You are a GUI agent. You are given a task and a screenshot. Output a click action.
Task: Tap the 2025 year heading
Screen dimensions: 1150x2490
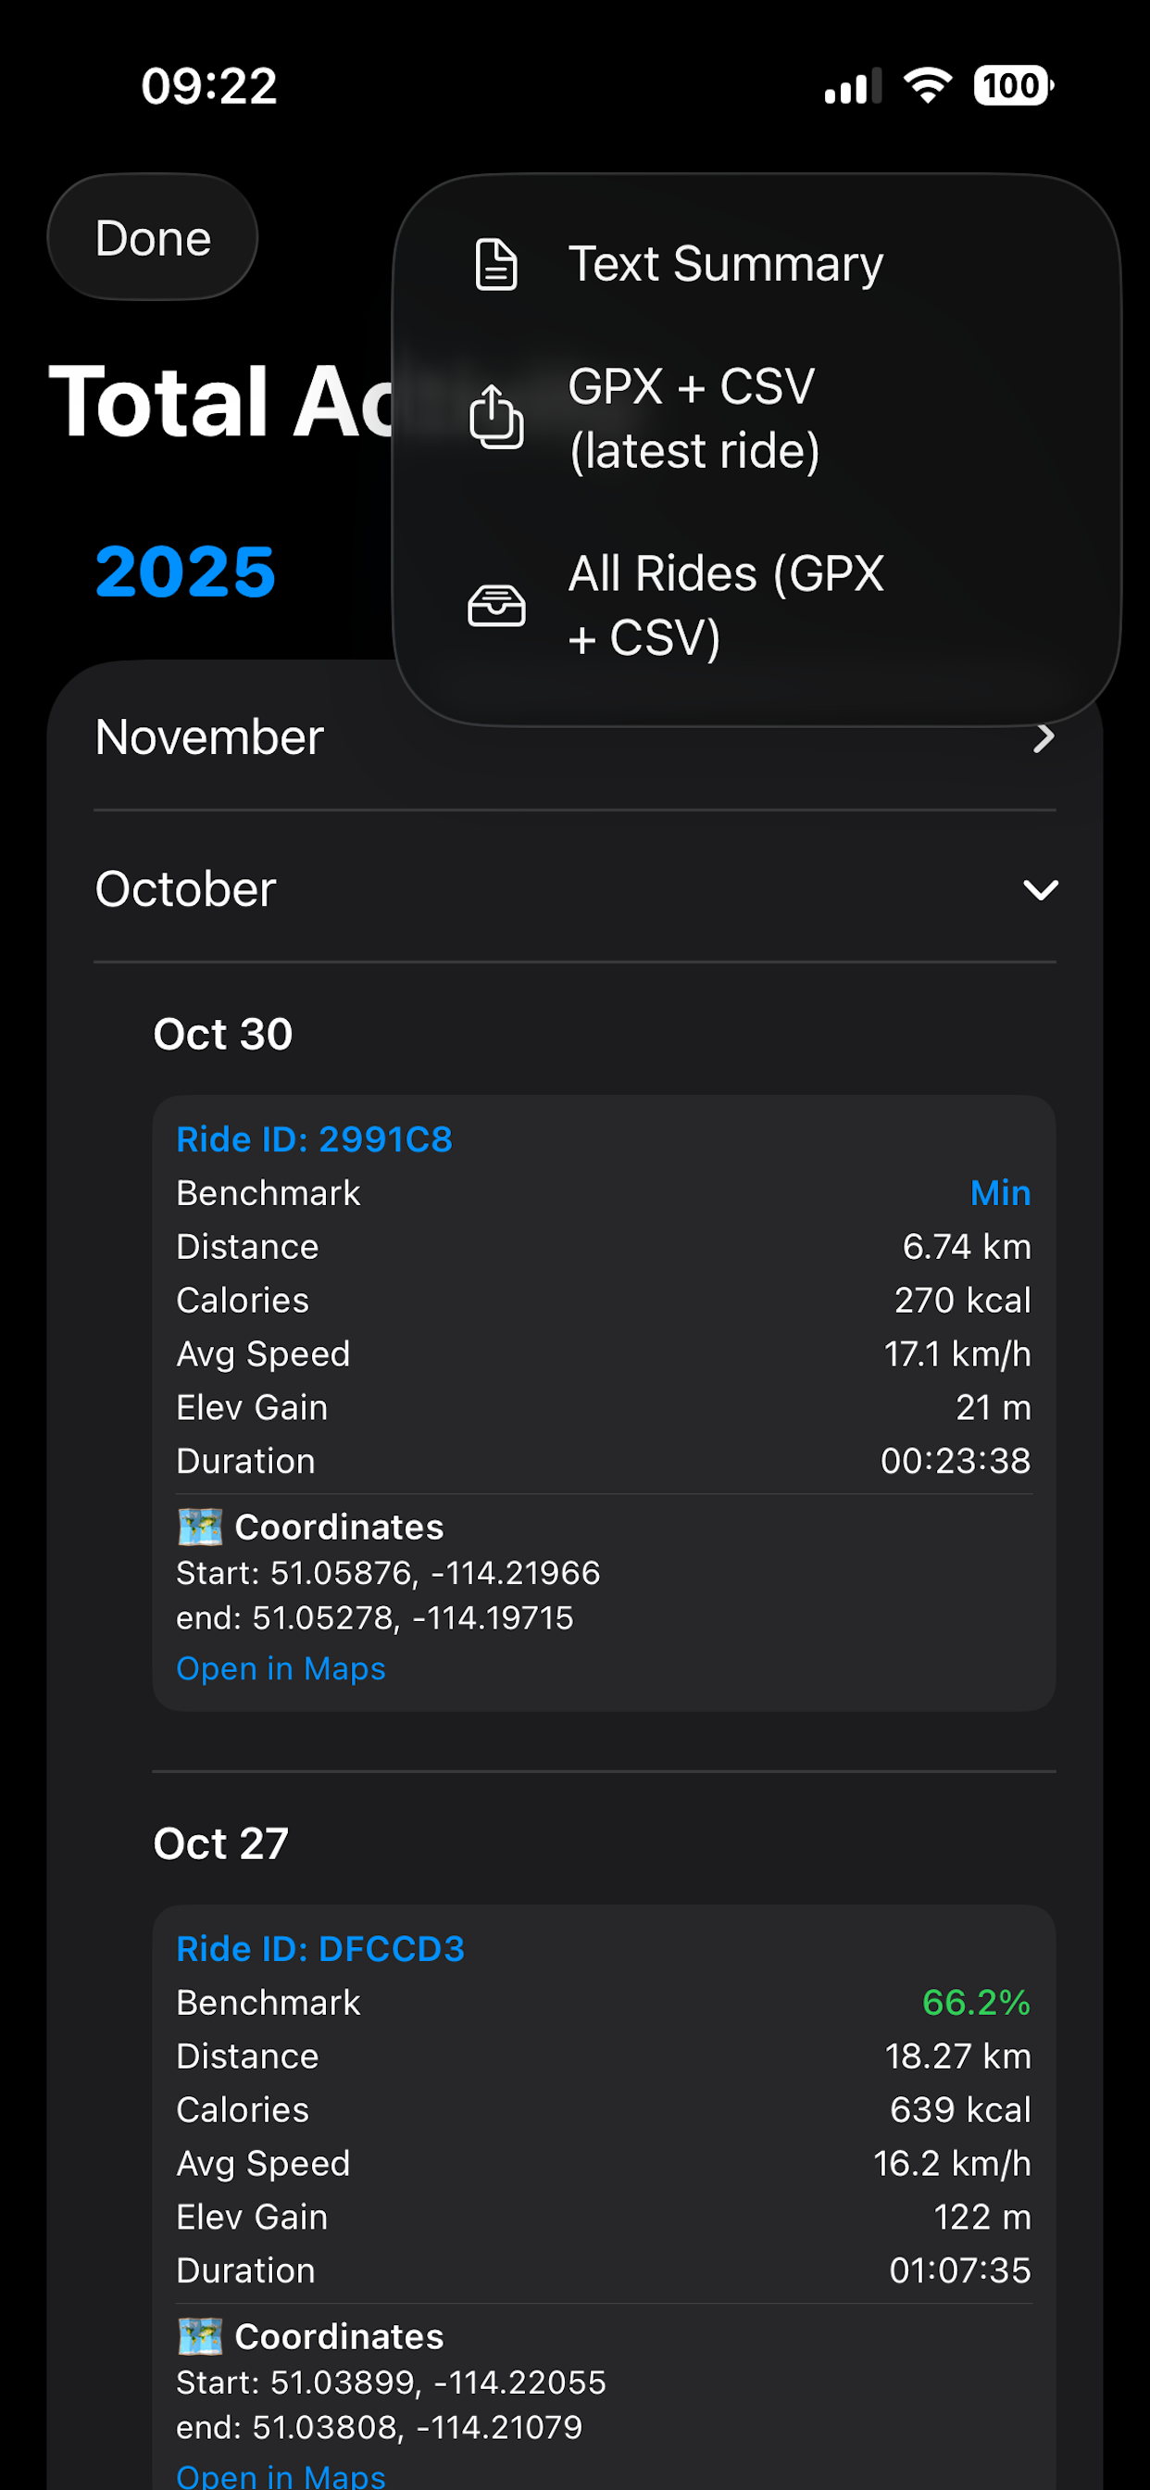[x=185, y=572]
